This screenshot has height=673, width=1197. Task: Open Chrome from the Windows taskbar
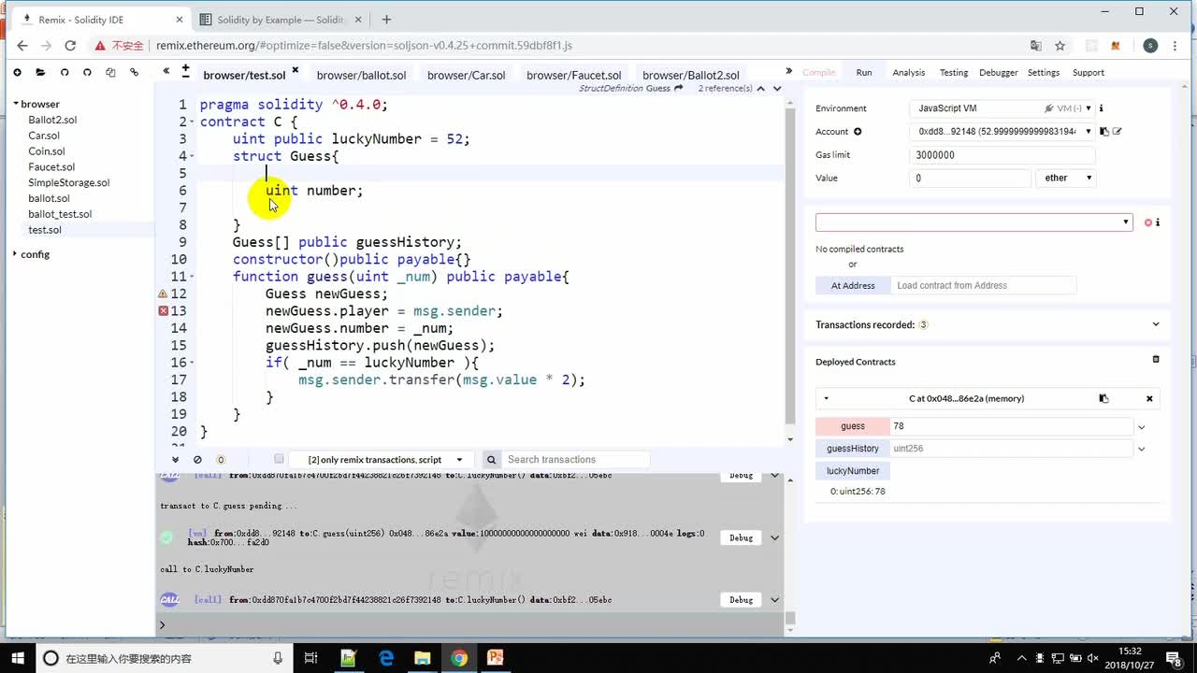(x=459, y=658)
